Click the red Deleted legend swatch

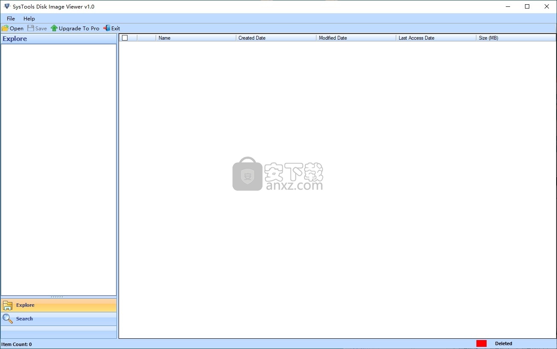tap(482, 343)
